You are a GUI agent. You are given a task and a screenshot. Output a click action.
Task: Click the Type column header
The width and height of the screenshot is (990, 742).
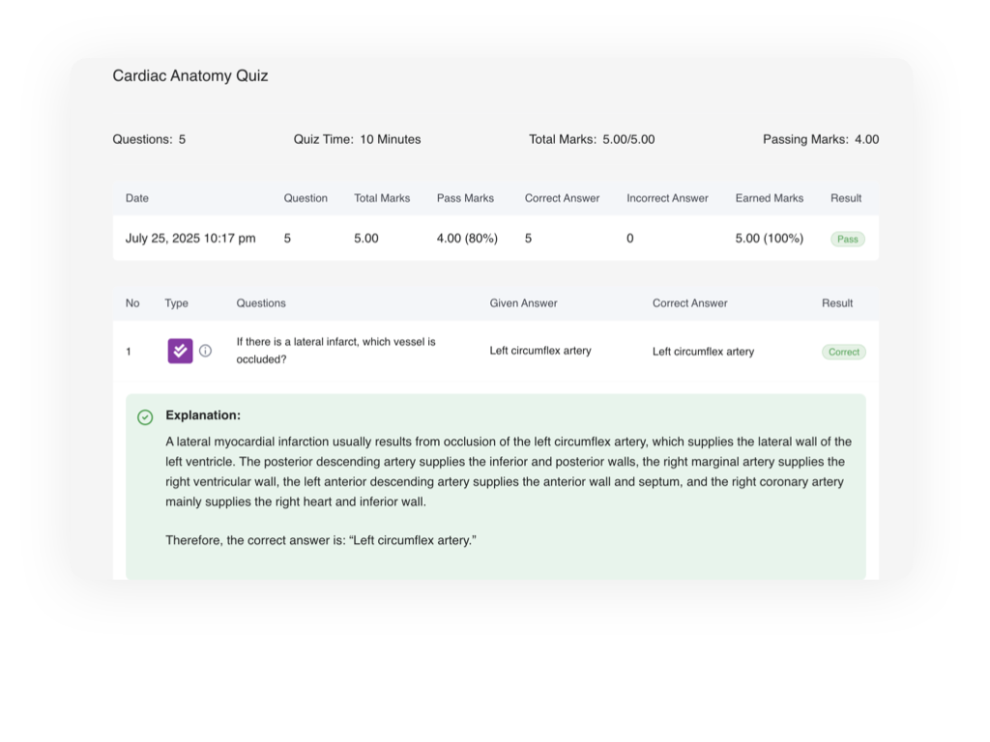coord(176,302)
